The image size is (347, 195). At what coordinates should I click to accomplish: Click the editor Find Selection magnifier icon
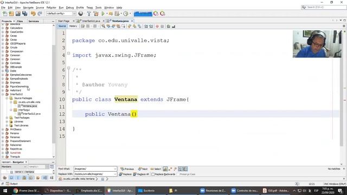pos(103,27)
